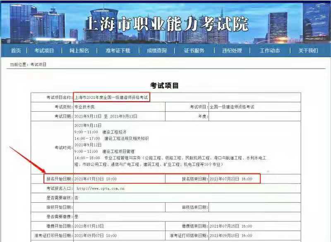This screenshot has width=331, height=242.
Task: Click the 考试项目名称 field with 上海市2021年度 exam
Action: [111, 97]
